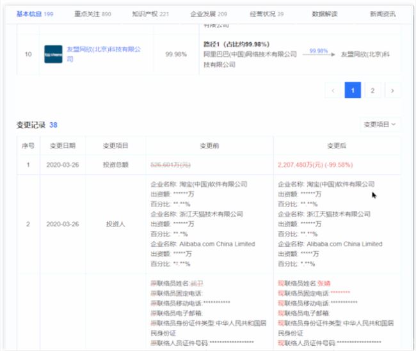The height and width of the screenshot is (351, 416).
Task: Switch to 重点关注 tab
Action: pyautogui.click(x=93, y=14)
